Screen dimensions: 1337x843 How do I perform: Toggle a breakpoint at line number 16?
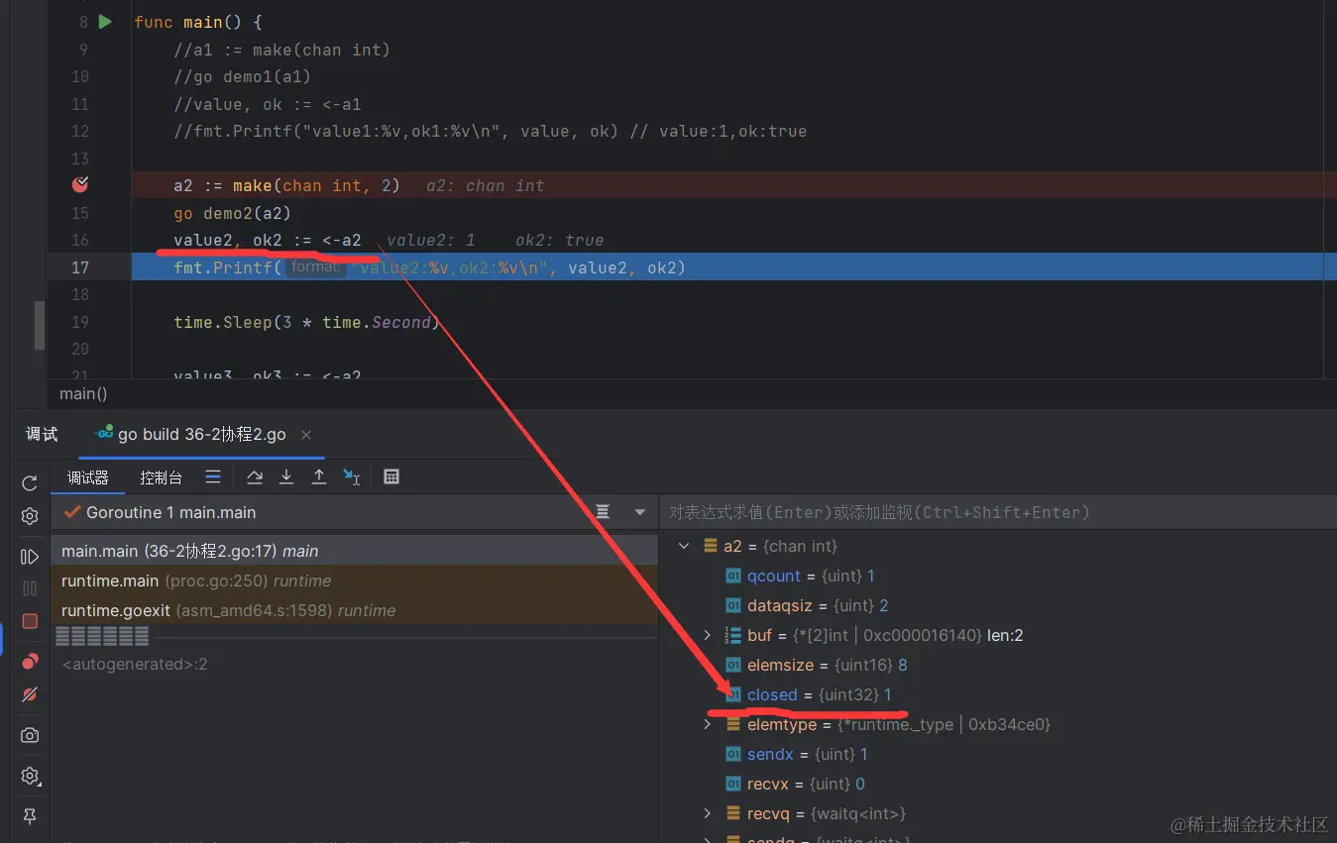[79, 240]
